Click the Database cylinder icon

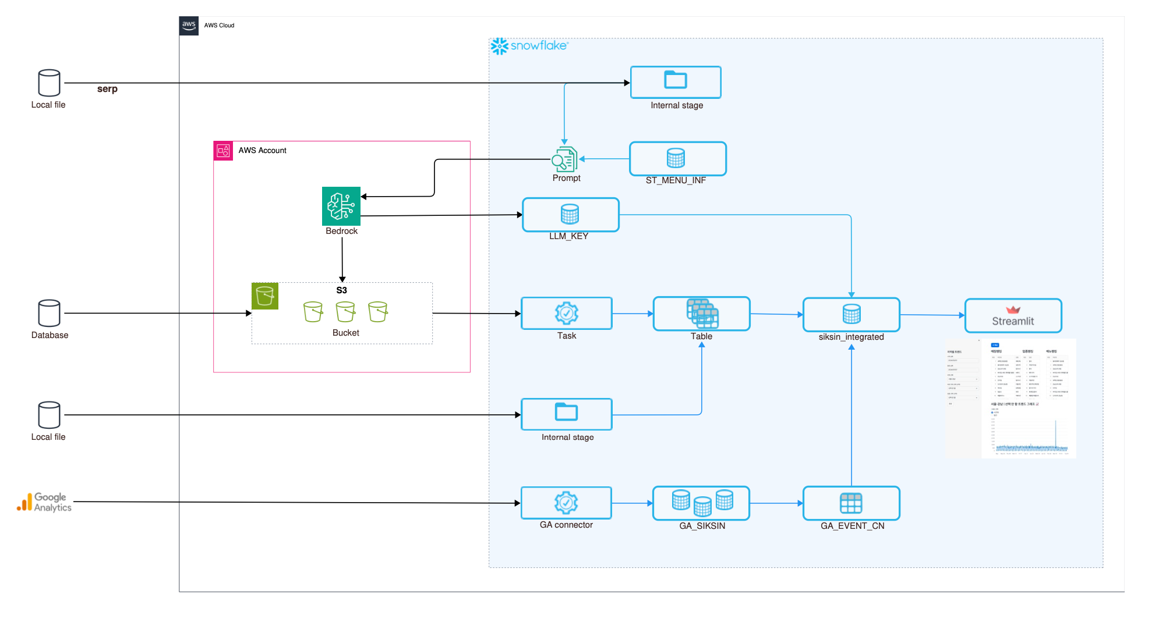click(49, 313)
